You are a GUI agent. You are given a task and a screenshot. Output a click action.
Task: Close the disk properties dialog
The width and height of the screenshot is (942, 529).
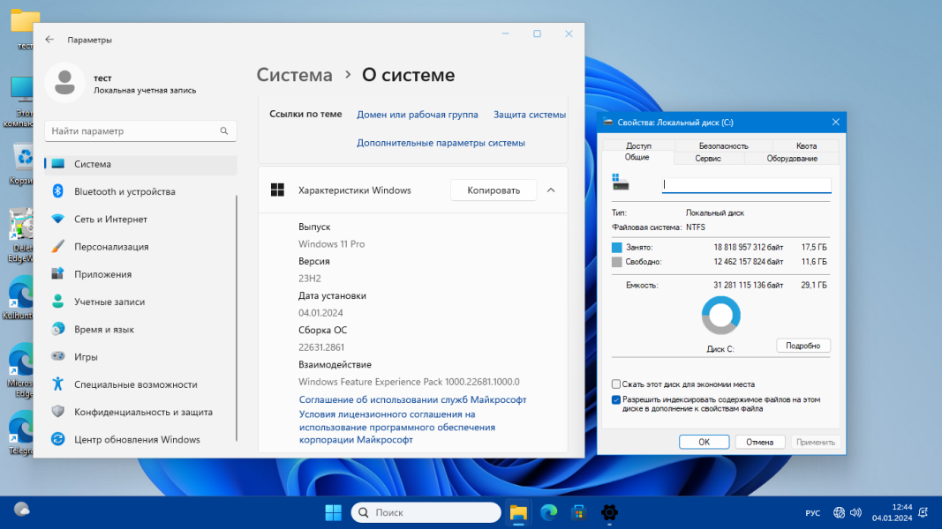coord(836,122)
